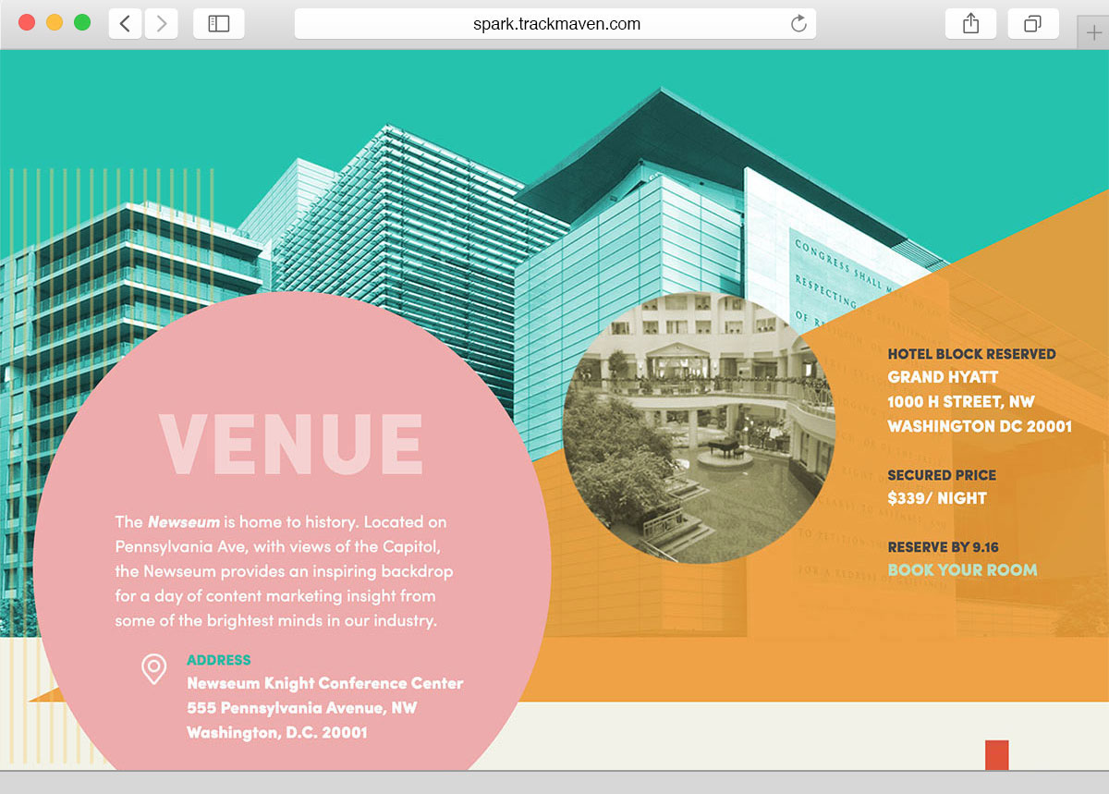Click the spark.trackmaven.com address bar
Screen dimensions: 1109x794
(555, 24)
